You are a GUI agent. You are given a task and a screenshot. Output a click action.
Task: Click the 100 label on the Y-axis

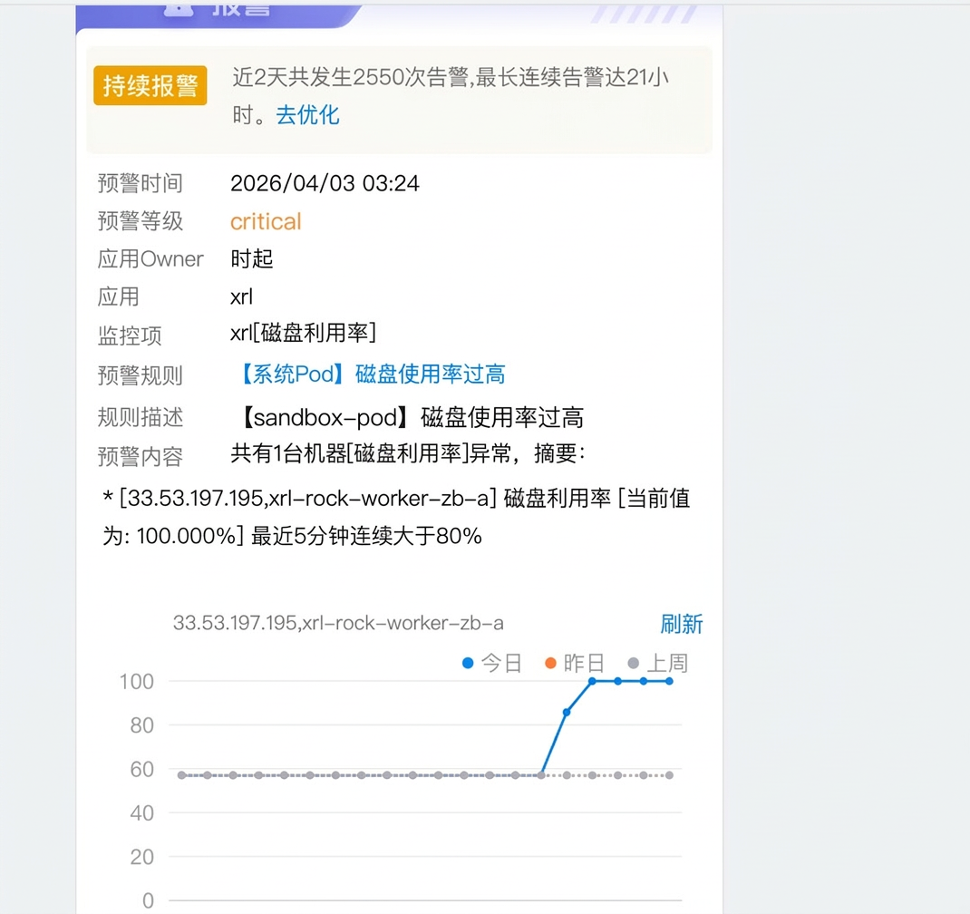coord(136,681)
